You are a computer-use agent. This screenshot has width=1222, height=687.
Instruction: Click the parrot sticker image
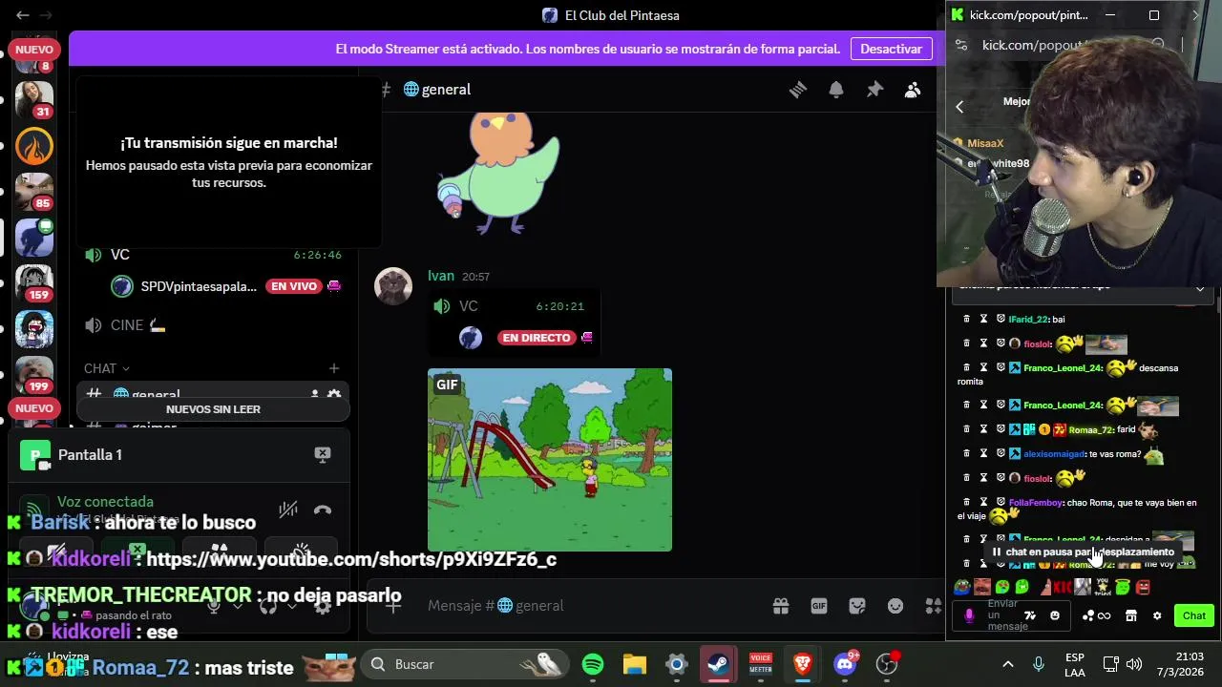point(497,174)
